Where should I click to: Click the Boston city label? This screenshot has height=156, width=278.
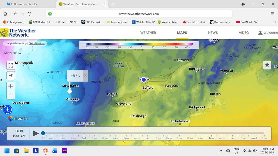[215, 94]
